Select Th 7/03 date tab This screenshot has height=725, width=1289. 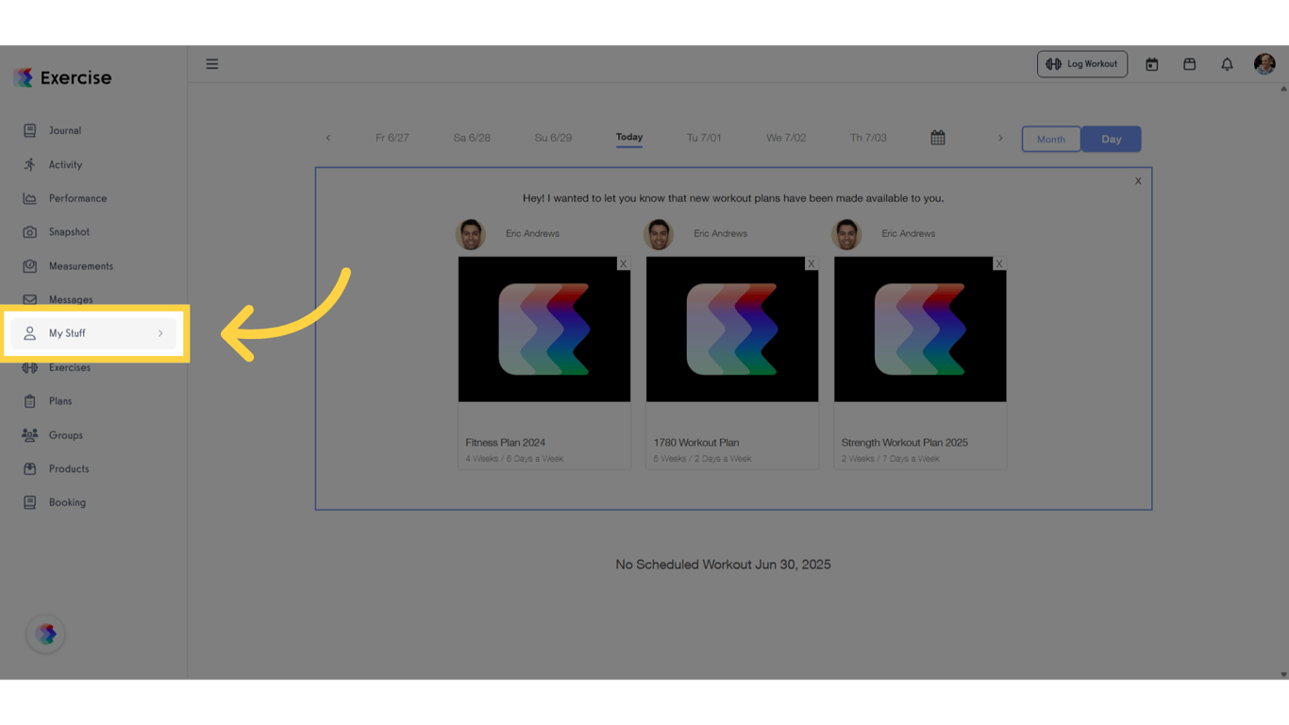tap(868, 138)
